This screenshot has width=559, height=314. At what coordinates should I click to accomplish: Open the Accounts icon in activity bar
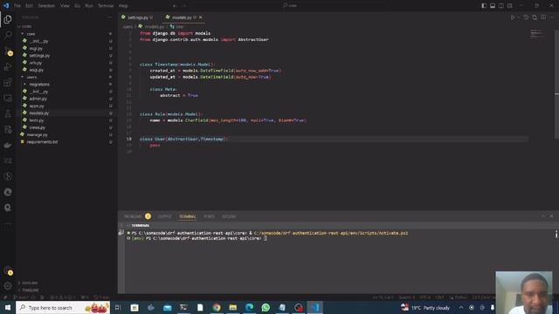[8, 271]
